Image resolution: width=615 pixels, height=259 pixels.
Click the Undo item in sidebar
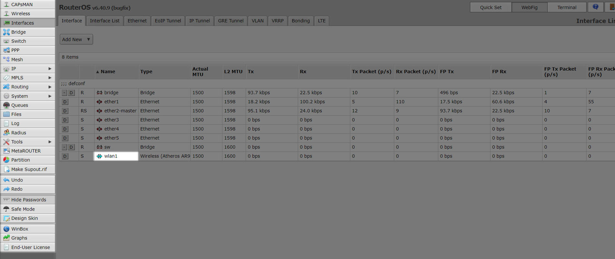[17, 180]
